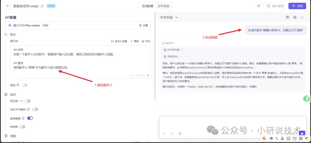
Task: Expand the prompt editor with the resize arrows
Action: (148, 75)
